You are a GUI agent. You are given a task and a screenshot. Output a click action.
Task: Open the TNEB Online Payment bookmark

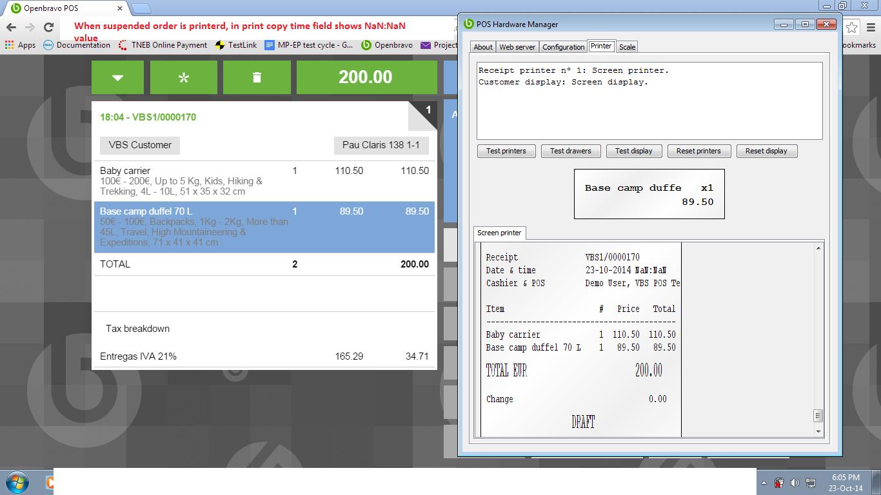click(x=163, y=45)
